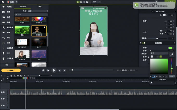Switch to the 滤镜 filters tab

coord(40,7)
